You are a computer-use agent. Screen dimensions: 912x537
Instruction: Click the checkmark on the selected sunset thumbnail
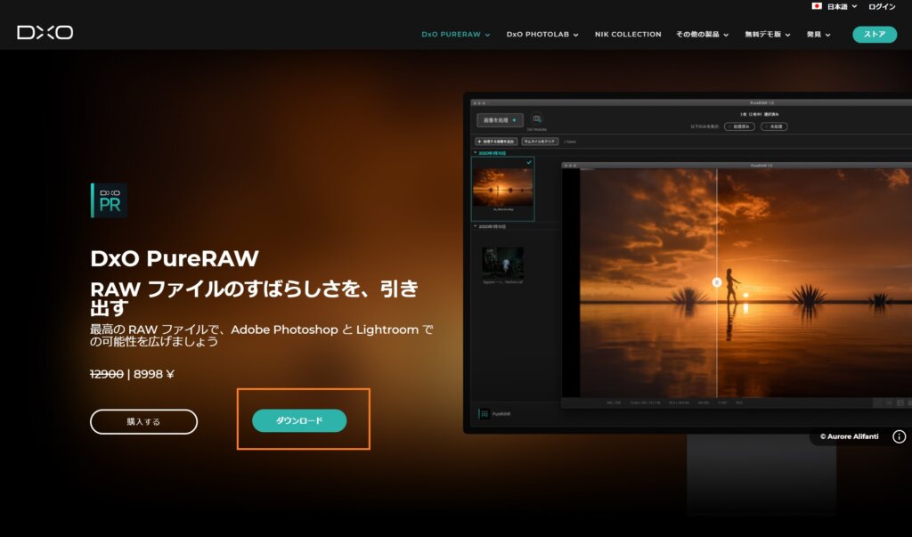pos(529,162)
